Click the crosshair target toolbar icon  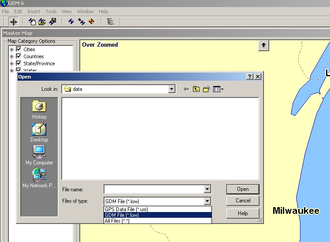[14, 22]
